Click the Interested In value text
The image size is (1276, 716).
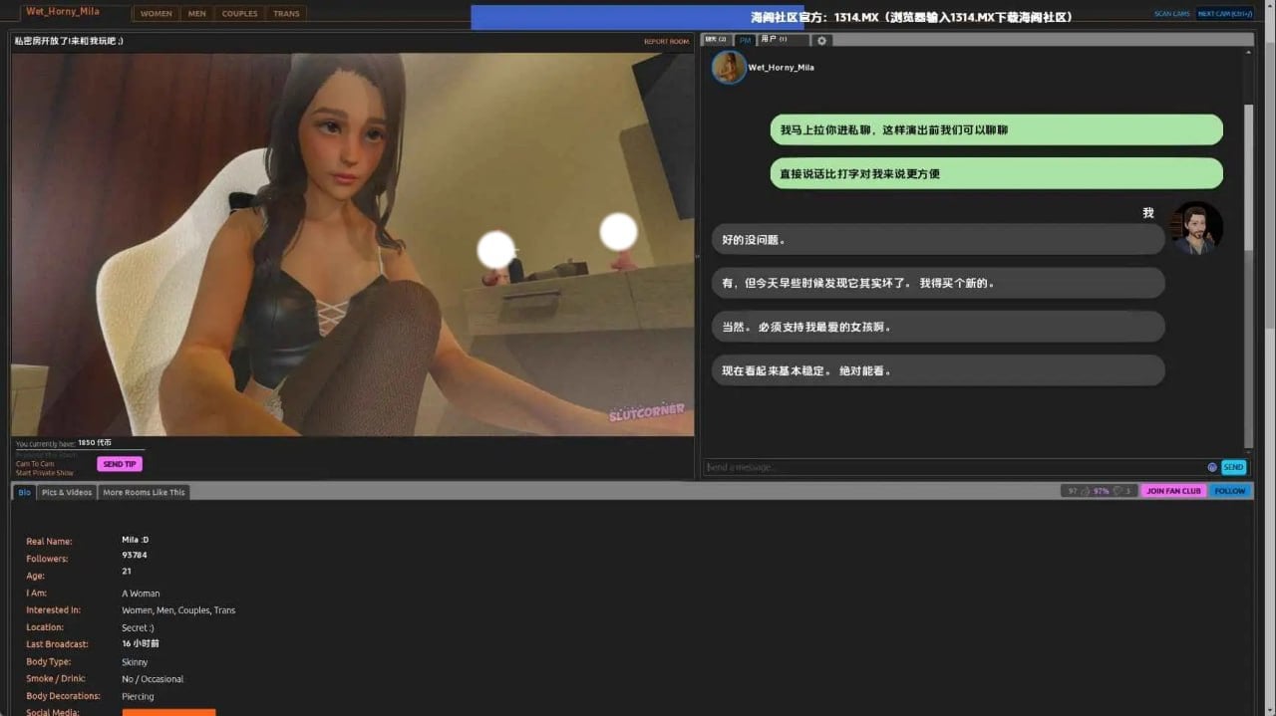178,609
